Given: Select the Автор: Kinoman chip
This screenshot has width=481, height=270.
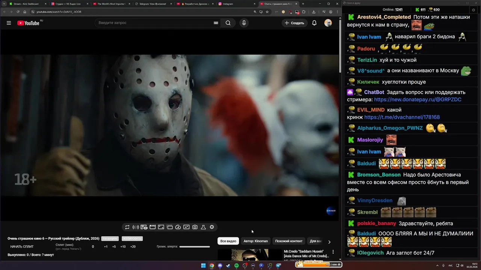Looking at the screenshot, I should click(x=256, y=241).
